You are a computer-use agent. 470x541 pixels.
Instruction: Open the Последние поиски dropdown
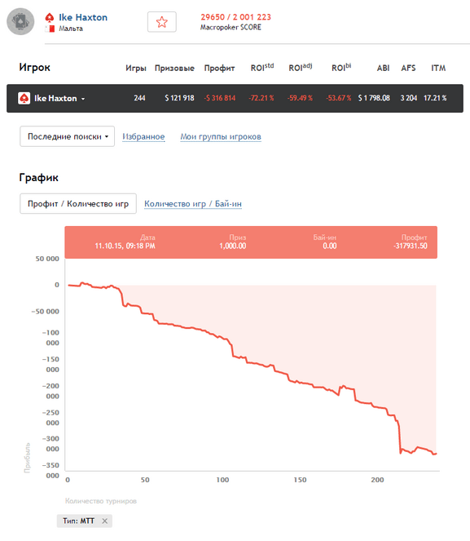[x=67, y=136]
